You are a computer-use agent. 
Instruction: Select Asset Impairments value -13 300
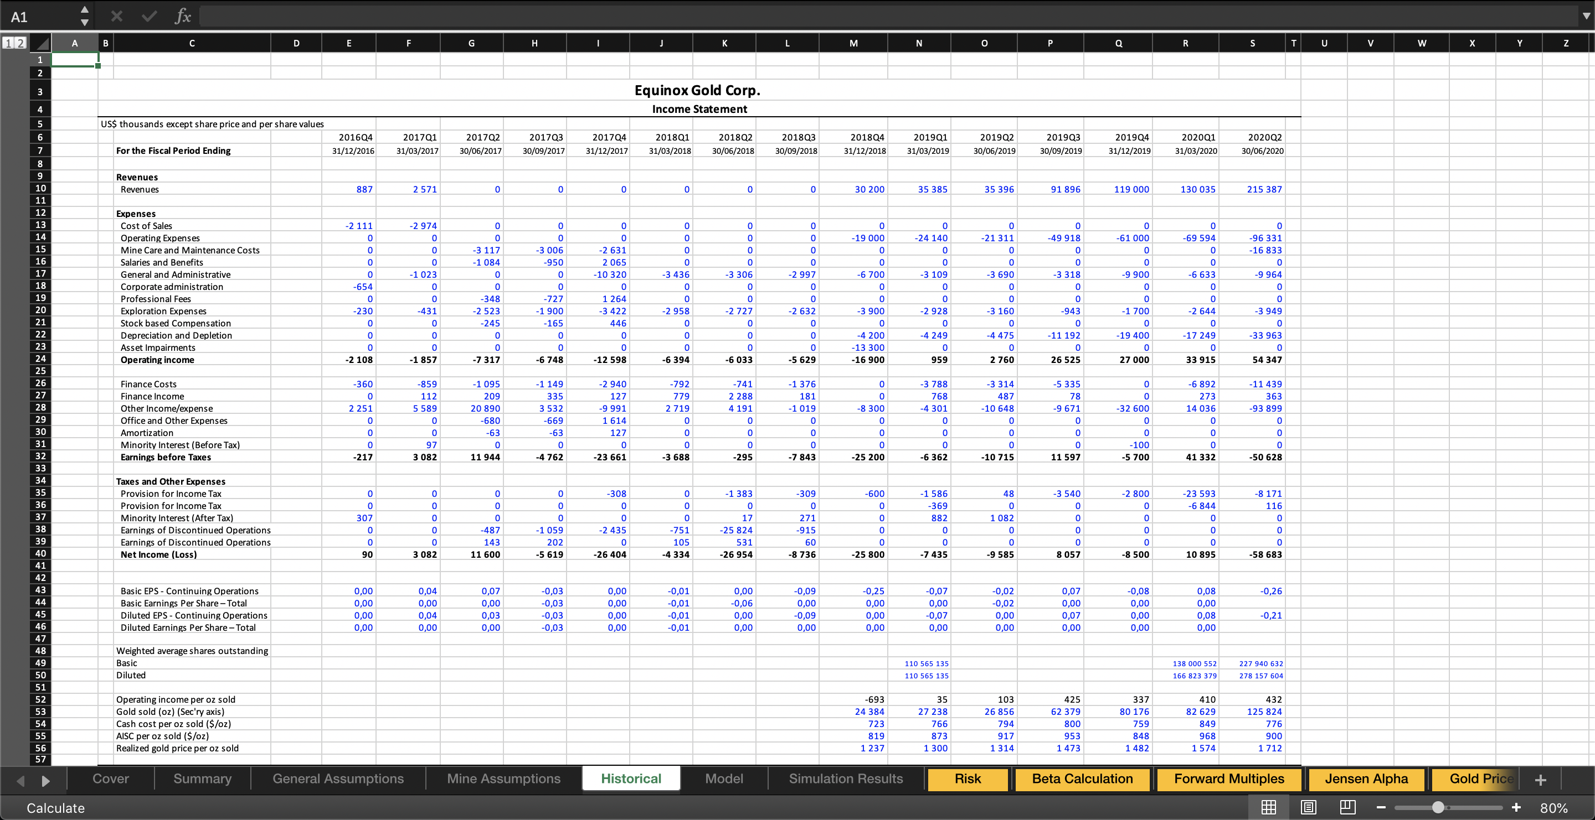point(868,347)
